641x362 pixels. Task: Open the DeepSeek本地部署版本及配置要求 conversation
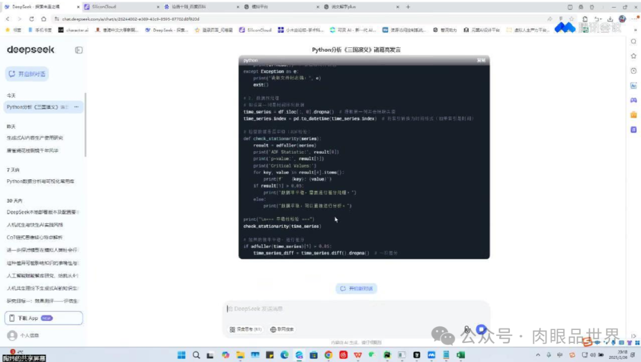coord(43,212)
